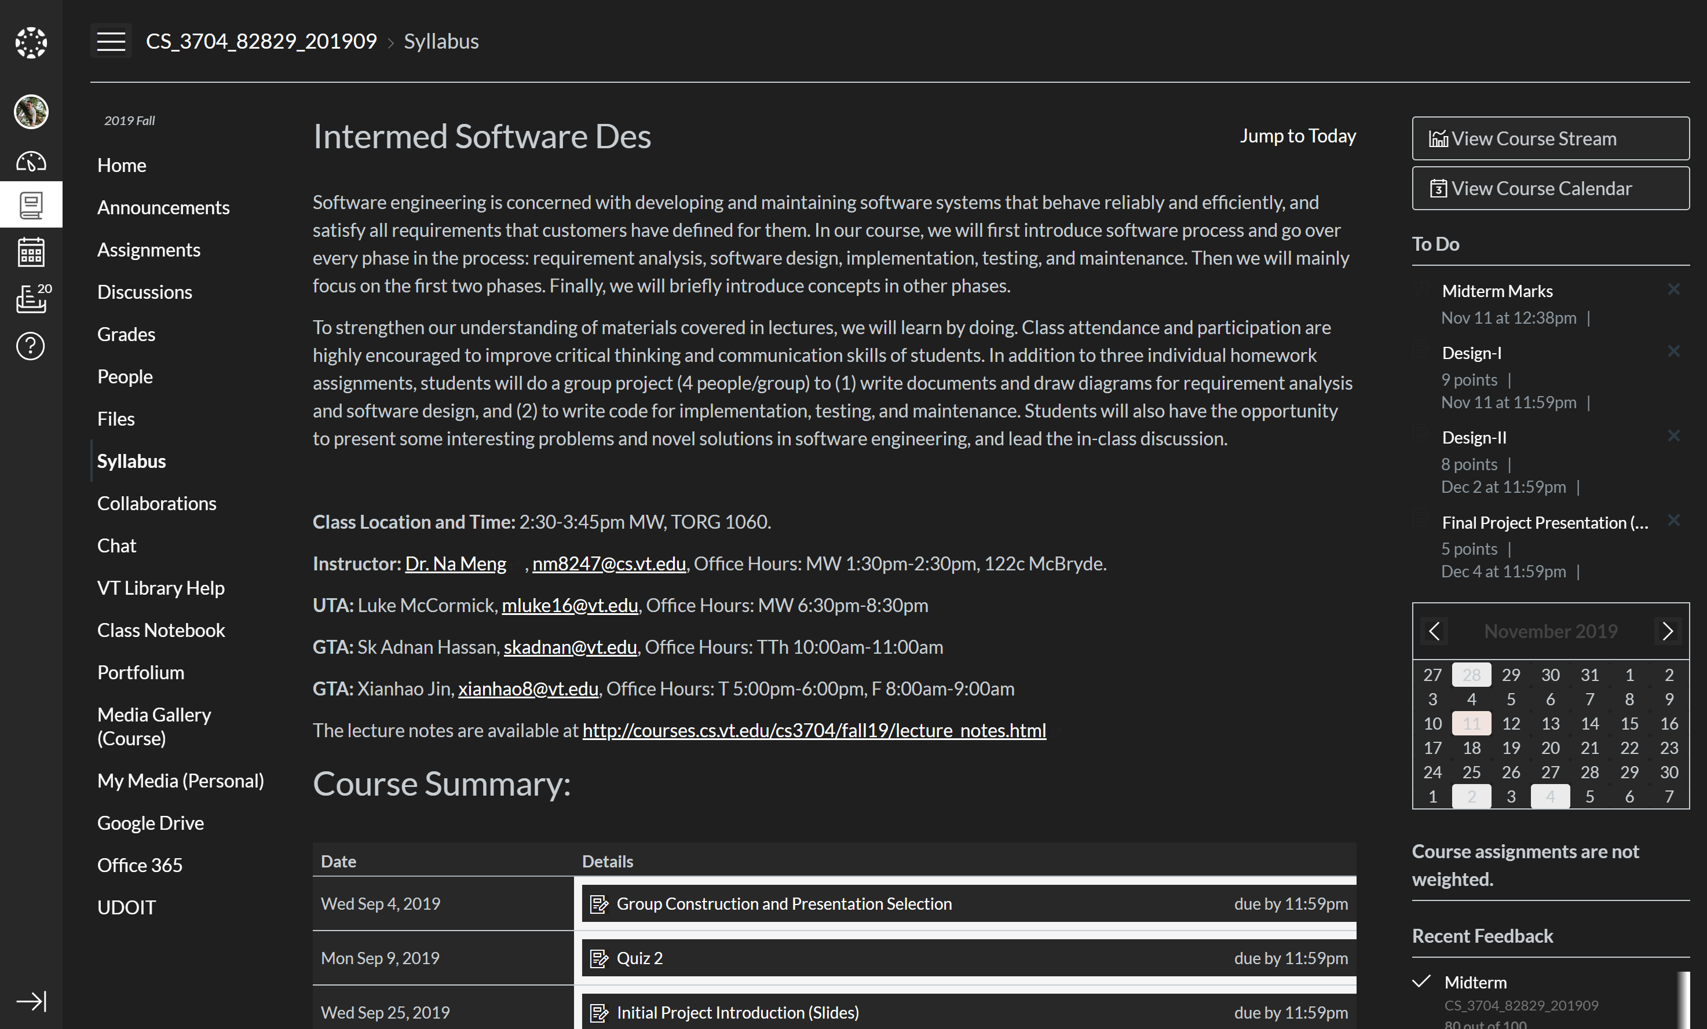Click the Canvas logo at top left
This screenshot has height=1029, width=1707.
click(31, 43)
